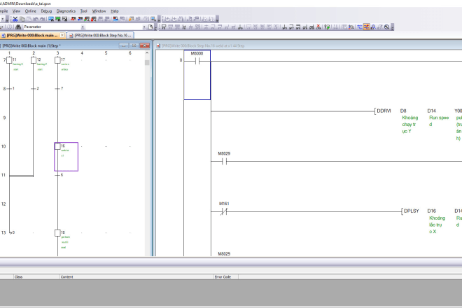The width and height of the screenshot is (462, 308).
Task: Select SFC step 12 box
Action: (x=34, y=60)
